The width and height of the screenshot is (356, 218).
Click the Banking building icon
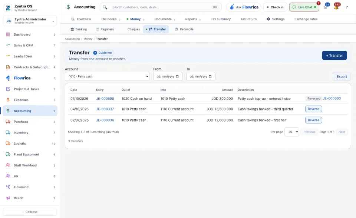pyautogui.click(x=72, y=29)
